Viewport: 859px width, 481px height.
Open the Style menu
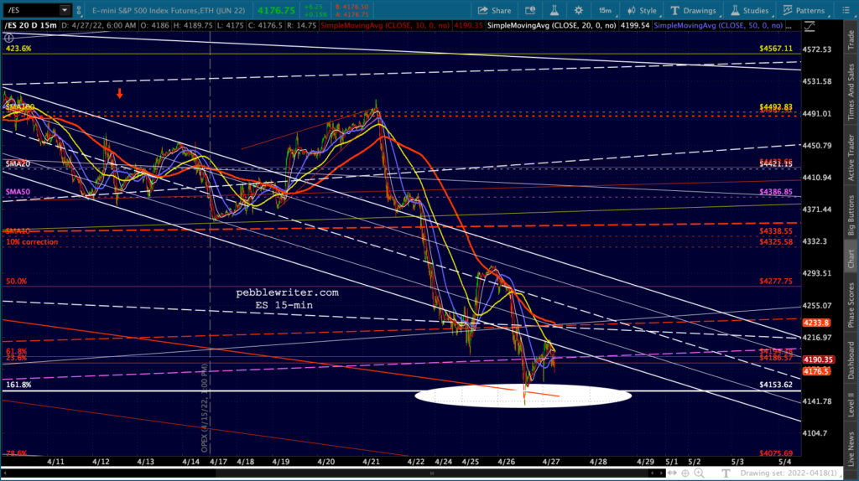(642, 10)
